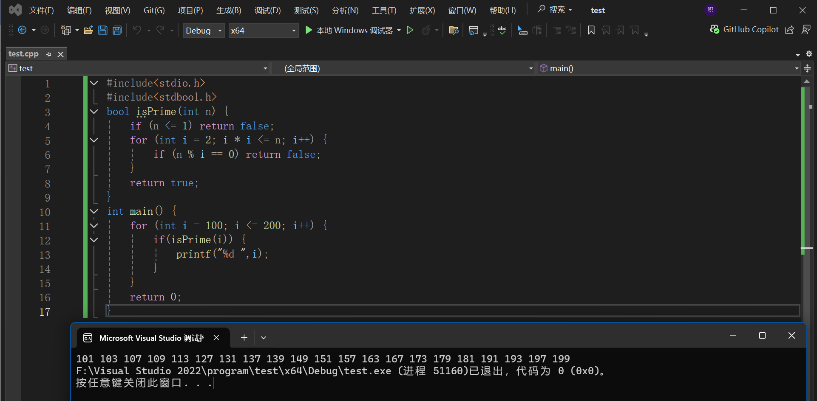This screenshot has width=817, height=401.
Task: Click the send feedback person icon
Action: pos(806,30)
